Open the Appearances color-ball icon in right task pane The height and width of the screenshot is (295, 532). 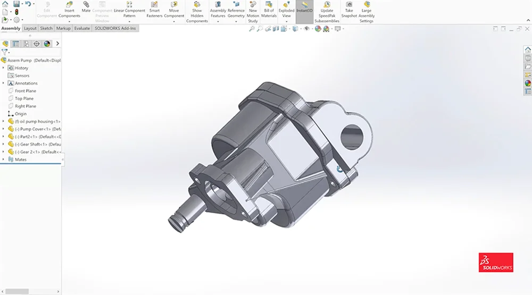click(x=528, y=83)
